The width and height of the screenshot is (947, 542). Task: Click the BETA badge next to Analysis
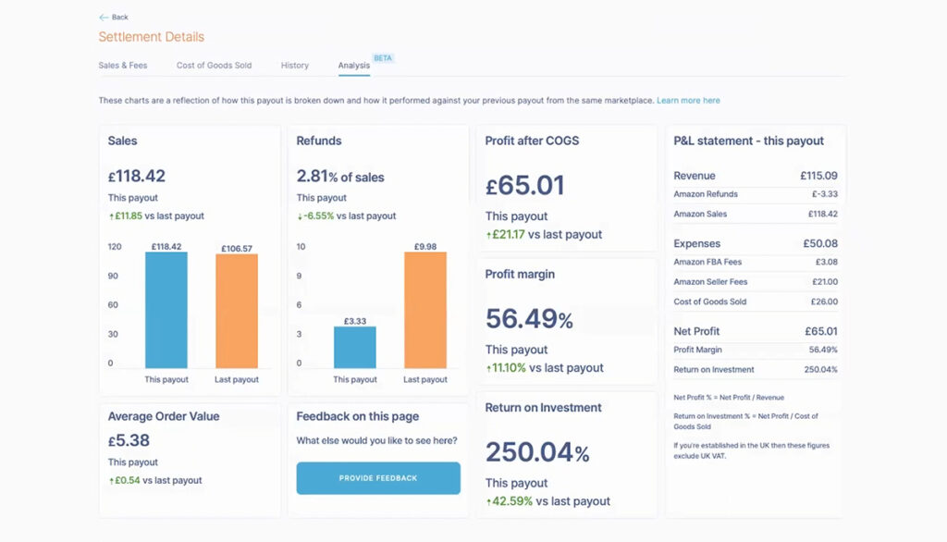click(383, 57)
